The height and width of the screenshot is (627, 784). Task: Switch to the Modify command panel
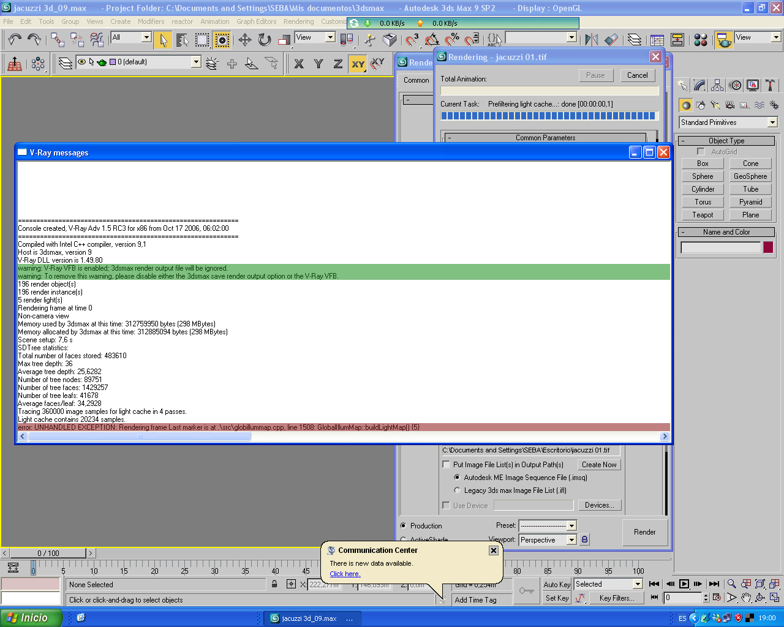[x=699, y=85]
